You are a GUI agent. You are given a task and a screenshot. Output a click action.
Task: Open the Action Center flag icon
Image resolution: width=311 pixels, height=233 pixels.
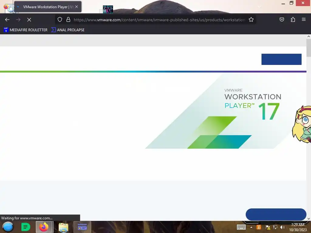pyautogui.click(x=268, y=227)
